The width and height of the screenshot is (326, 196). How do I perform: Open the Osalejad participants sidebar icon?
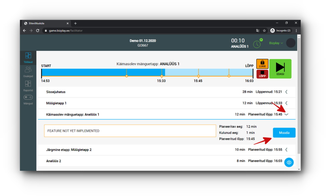pyautogui.click(x=28, y=71)
